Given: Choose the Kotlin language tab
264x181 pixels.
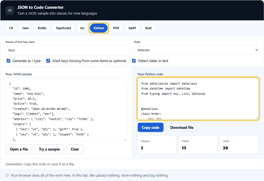Looking at the screenshot, I should [42, 28].
